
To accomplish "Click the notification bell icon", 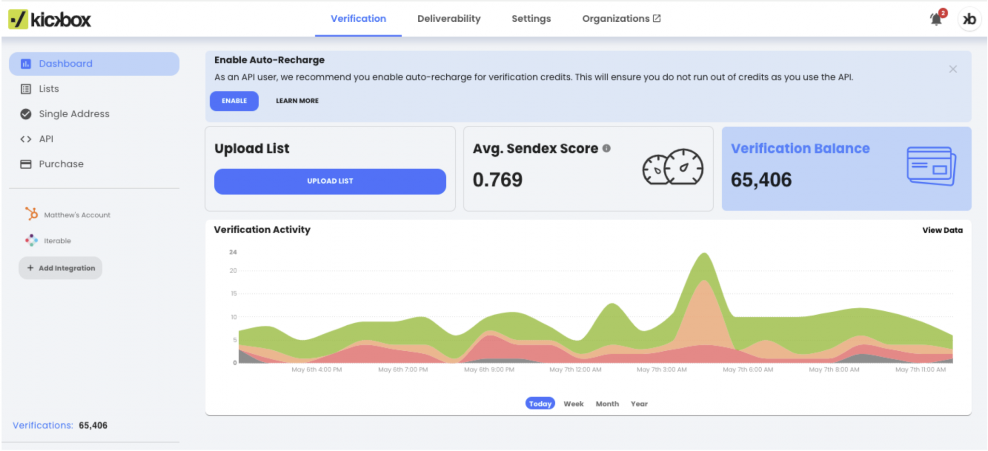I will [x=935, y=18].
